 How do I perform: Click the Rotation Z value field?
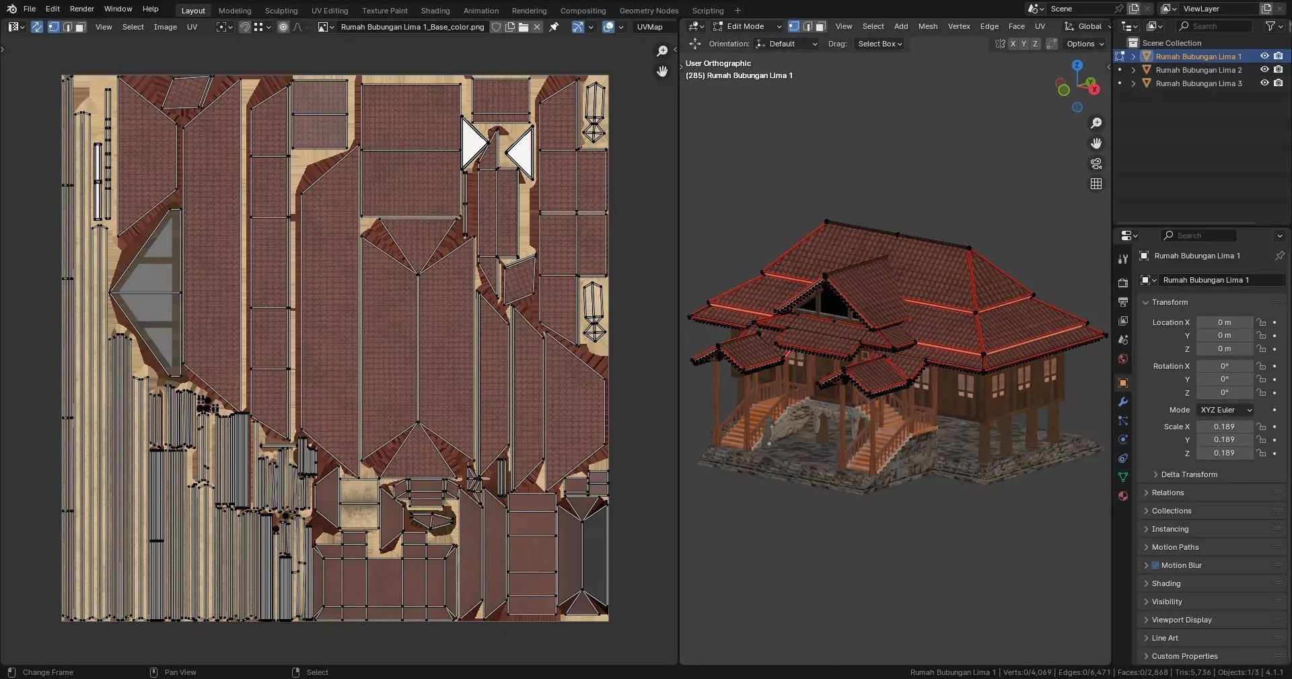tap(1225, 393)
